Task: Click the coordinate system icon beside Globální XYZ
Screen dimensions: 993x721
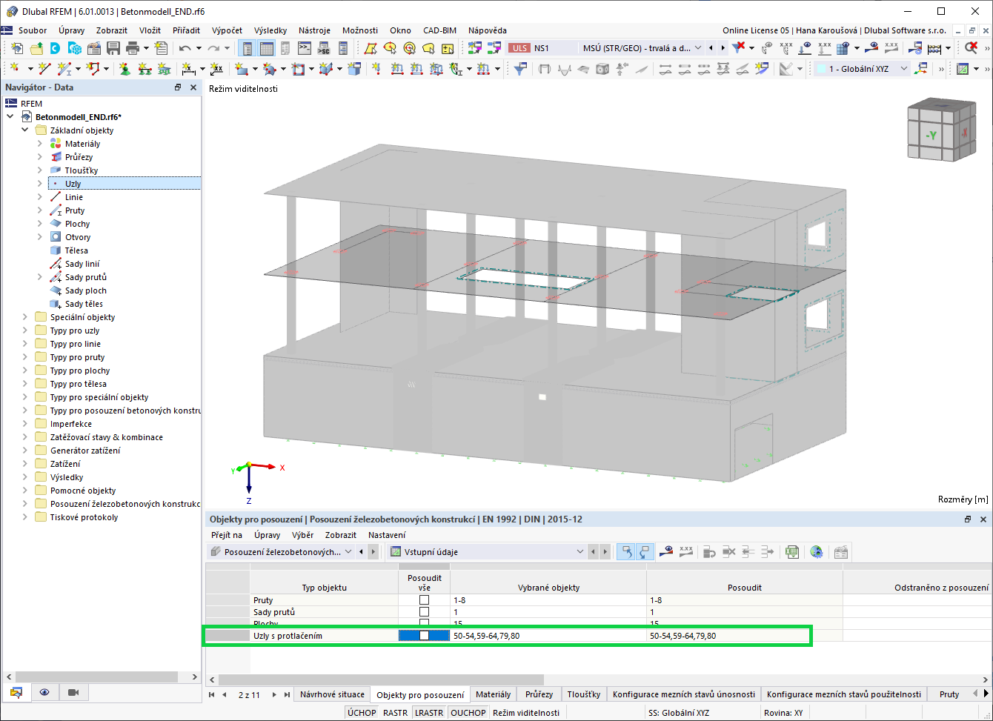Action: point(922,69)
